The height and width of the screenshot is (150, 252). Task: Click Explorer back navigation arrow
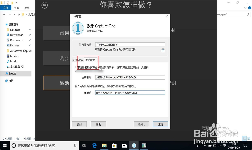(x=4, y=14)
